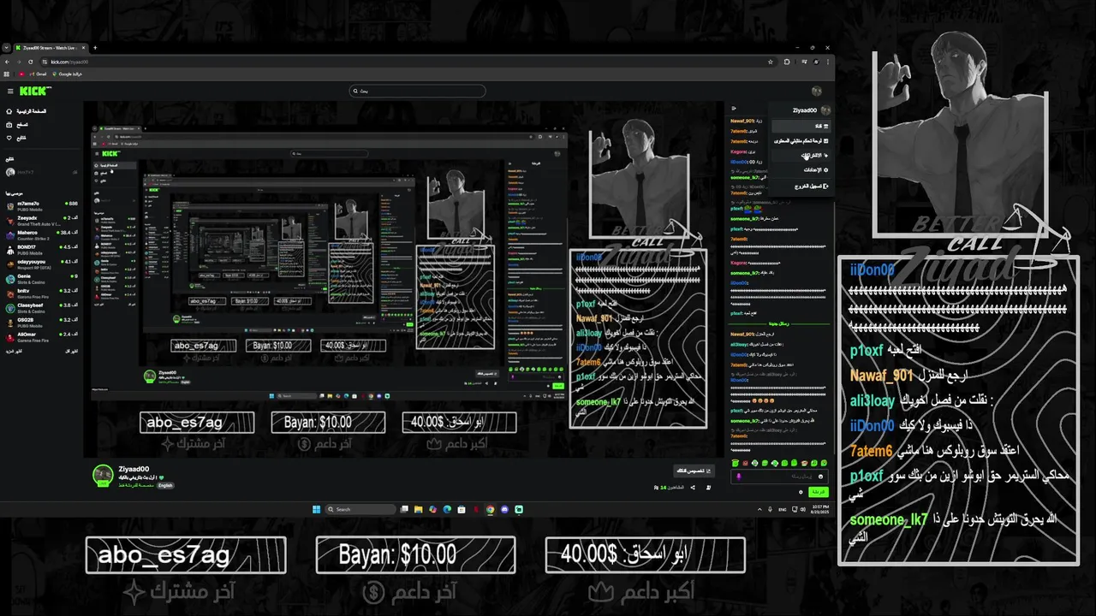Open OSG28 channel in sidebar
Image resolution: width=1096 pixels, height=616 pixels.
[41, 322]
